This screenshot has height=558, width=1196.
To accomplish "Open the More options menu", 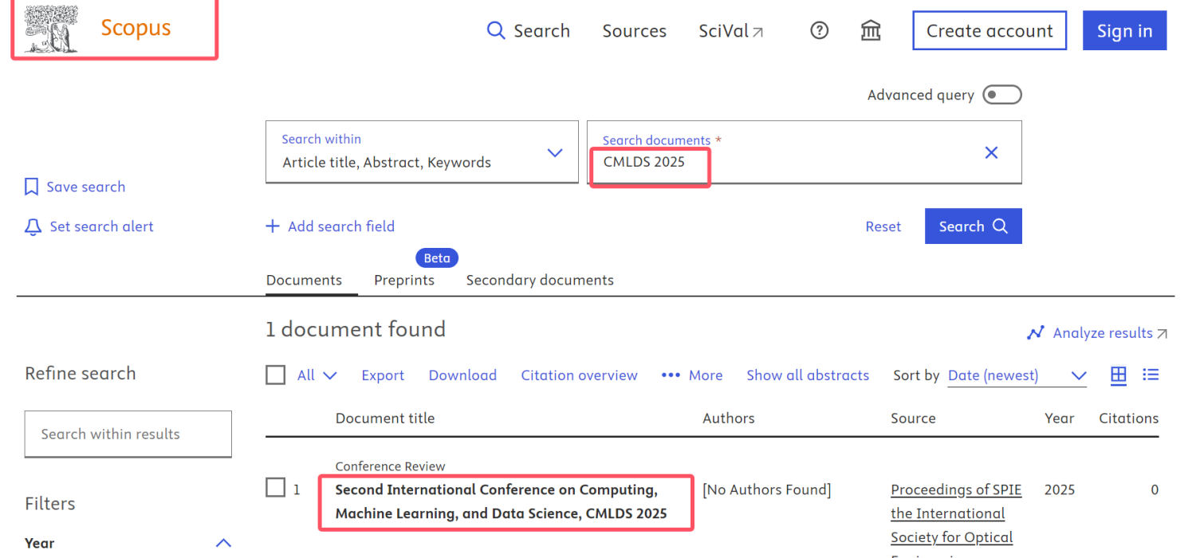I will [692, 375].
